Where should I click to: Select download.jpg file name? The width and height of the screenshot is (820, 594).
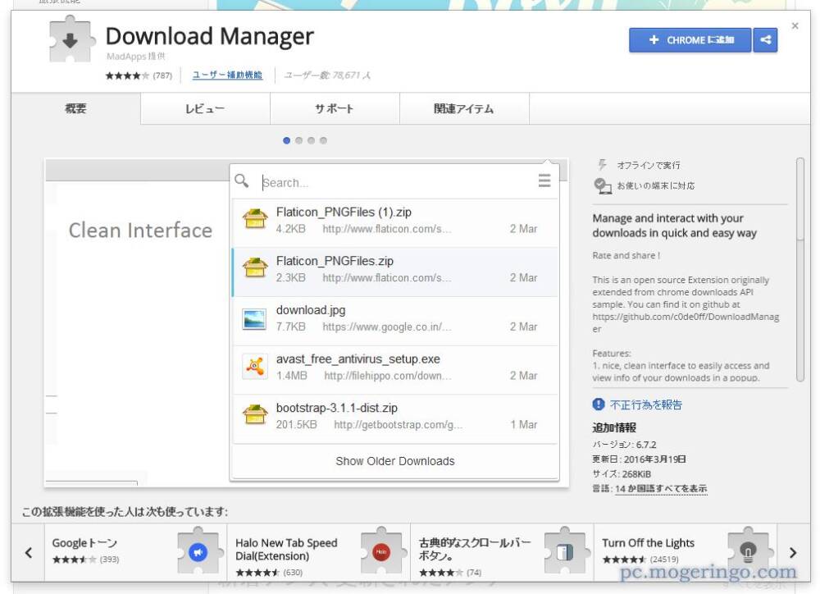click(x=311, y=310)
